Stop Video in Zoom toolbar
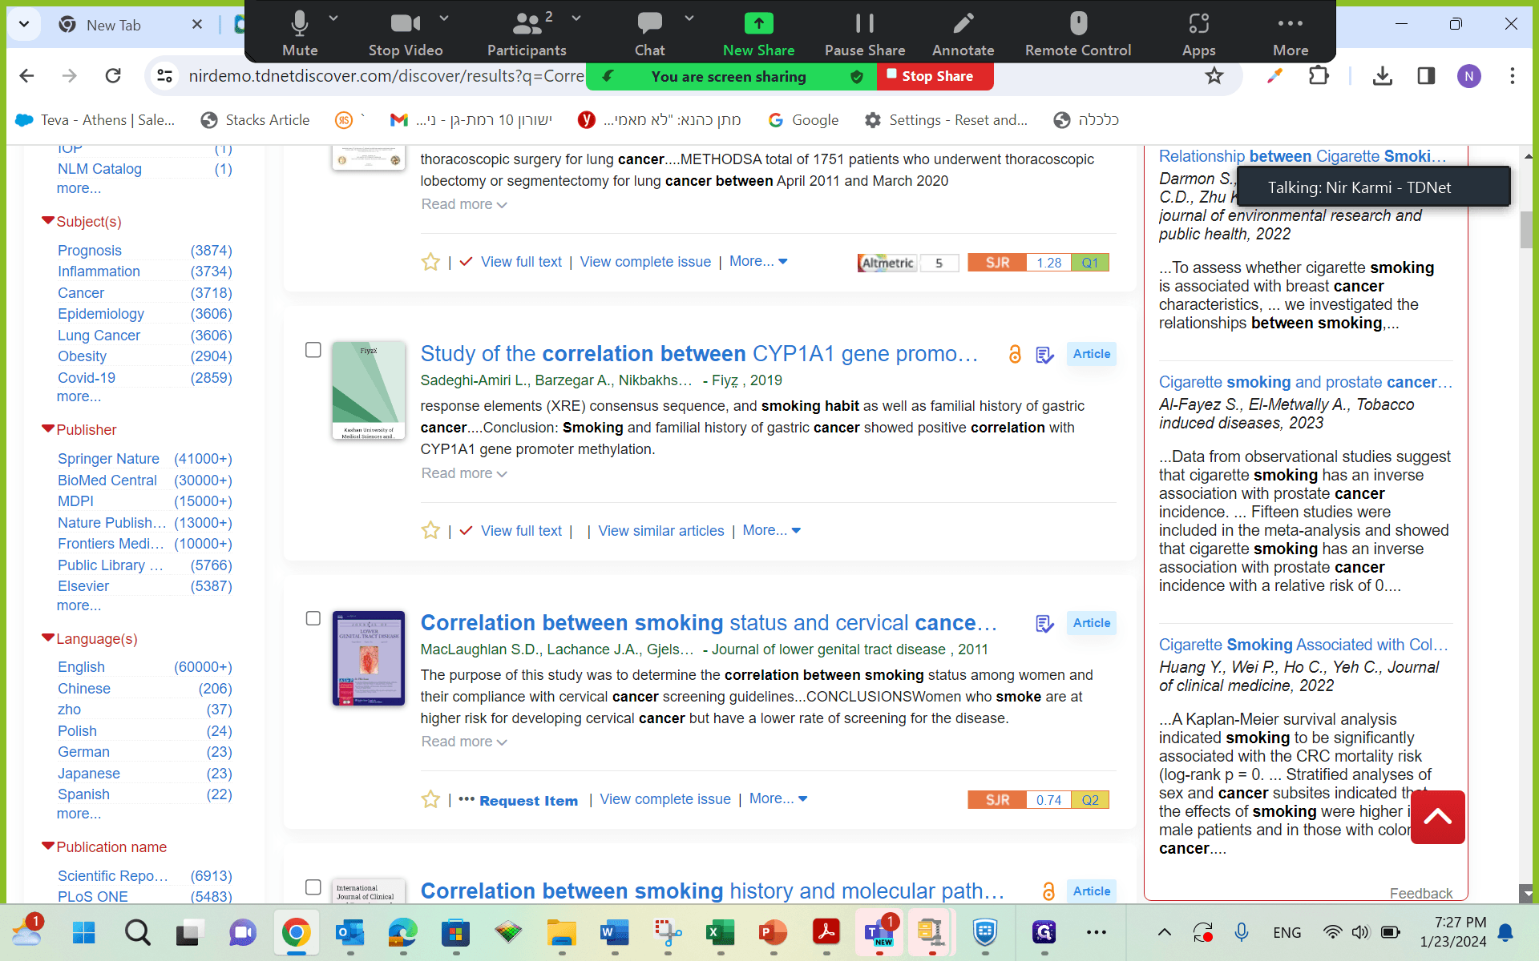1539x961 pixels. click(x=406, y=34)
